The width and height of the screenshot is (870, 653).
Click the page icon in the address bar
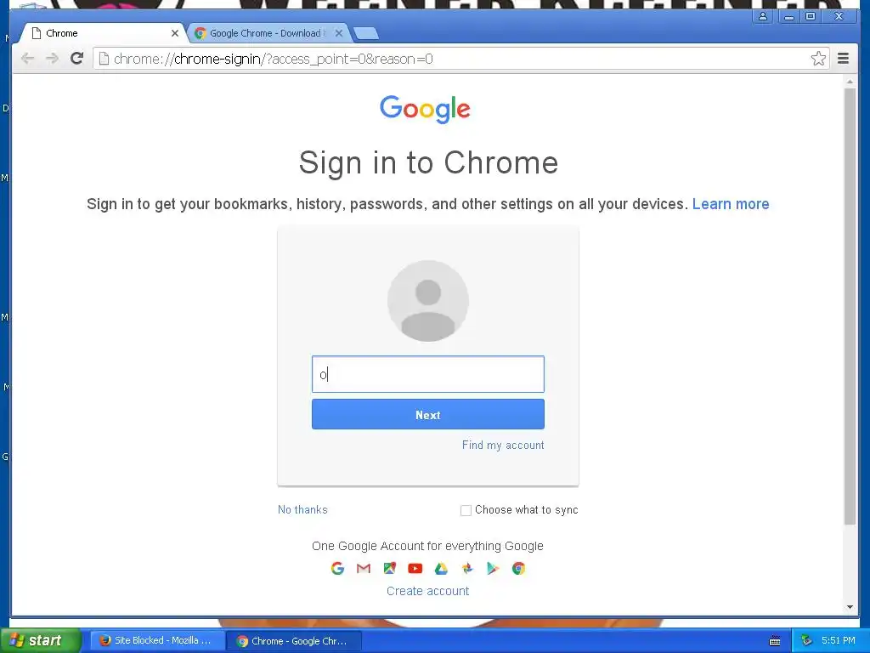point(104,59)
